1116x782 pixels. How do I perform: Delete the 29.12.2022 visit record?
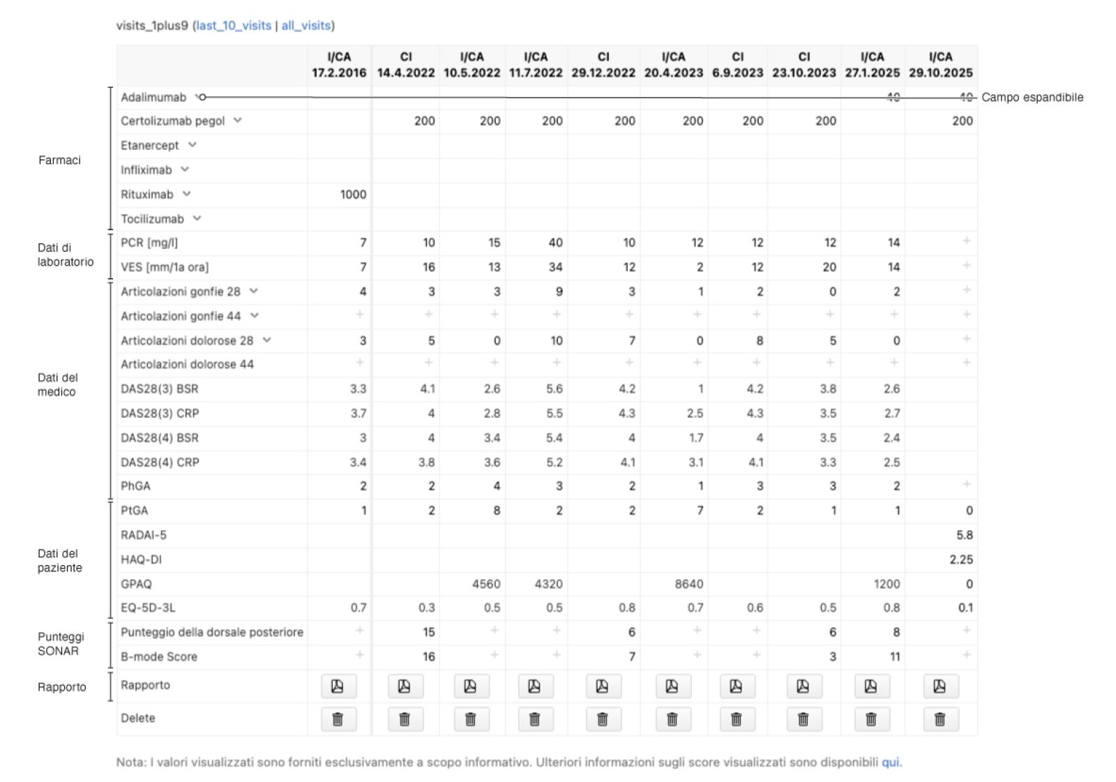coord(602,719)
